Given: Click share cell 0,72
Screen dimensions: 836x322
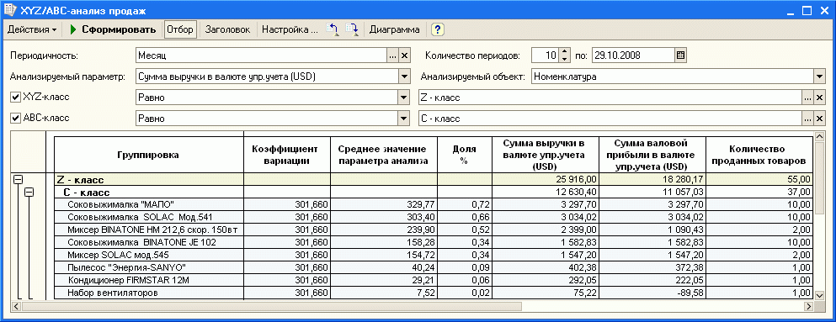Looking at the screenshot, I should click(464, 204).
